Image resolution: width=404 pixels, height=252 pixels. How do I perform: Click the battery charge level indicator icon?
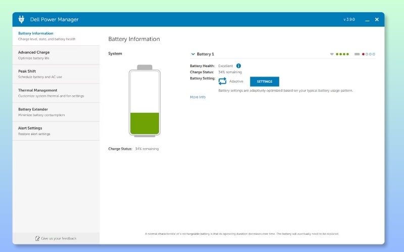click(x=357, y=54)
